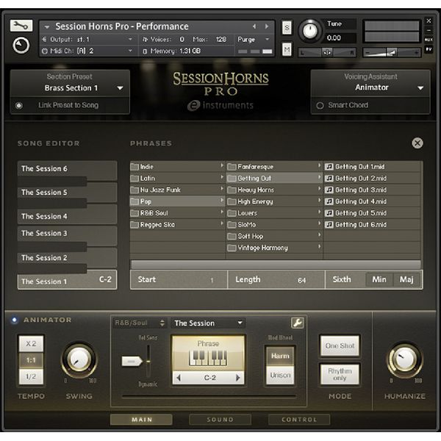
Task: Open Voicing Assistant Animator dropdown
Action: point(370,87)
